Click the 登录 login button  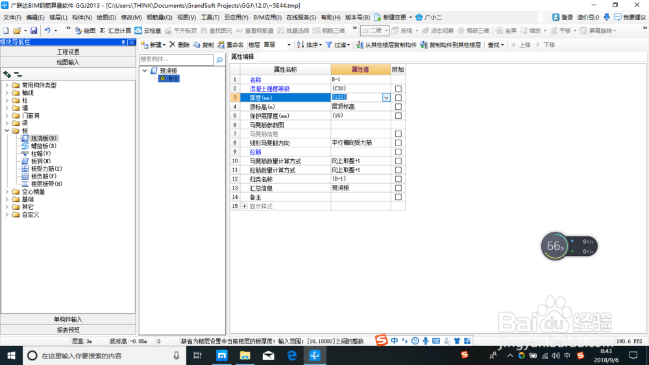point(563,18)
